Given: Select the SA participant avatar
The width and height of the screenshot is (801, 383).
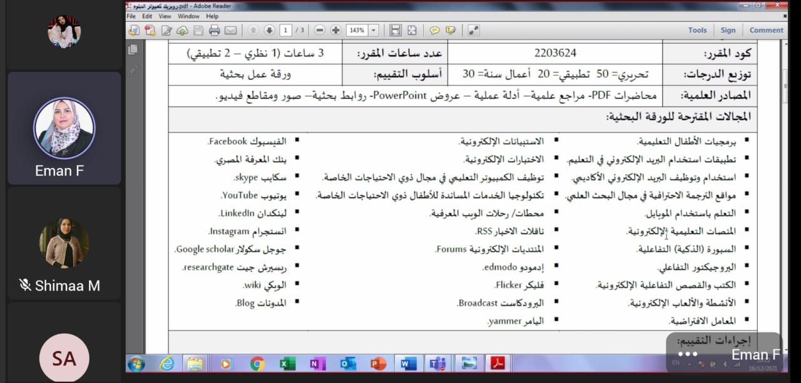Looking at the screenshot, I should [x=64, y=358].
